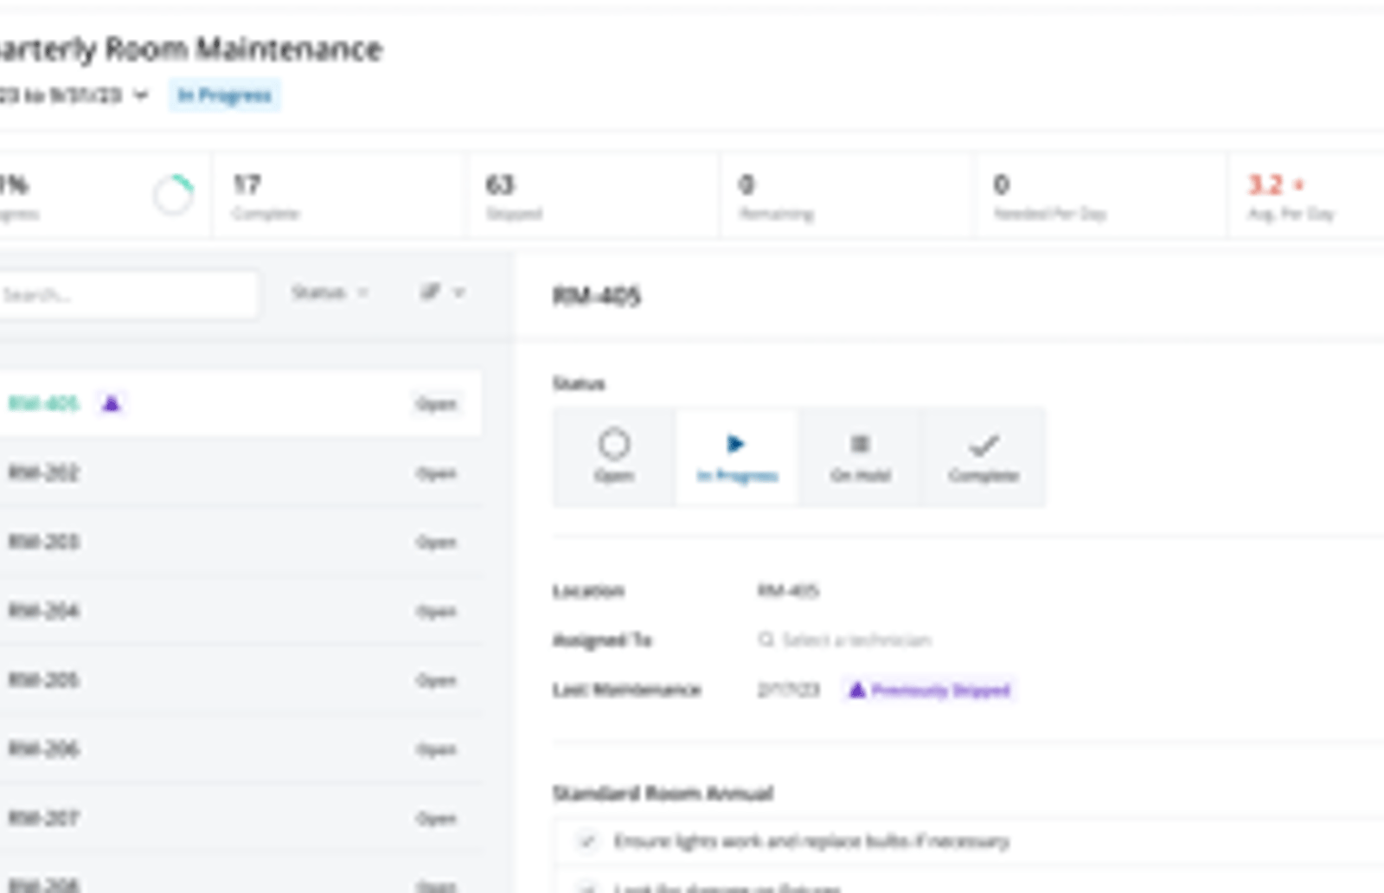Select room RM-202 in the list
Screen dimensions: 1384x893
pyautogui.click(x=240, y=472)
